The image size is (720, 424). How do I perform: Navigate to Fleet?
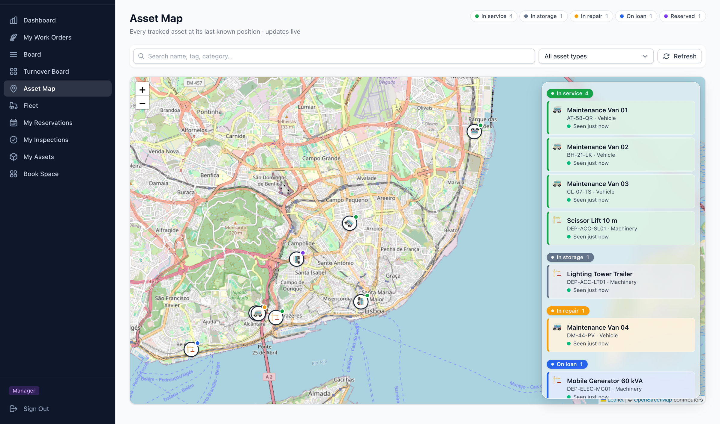pyautogui.click(x=58, y=106)
